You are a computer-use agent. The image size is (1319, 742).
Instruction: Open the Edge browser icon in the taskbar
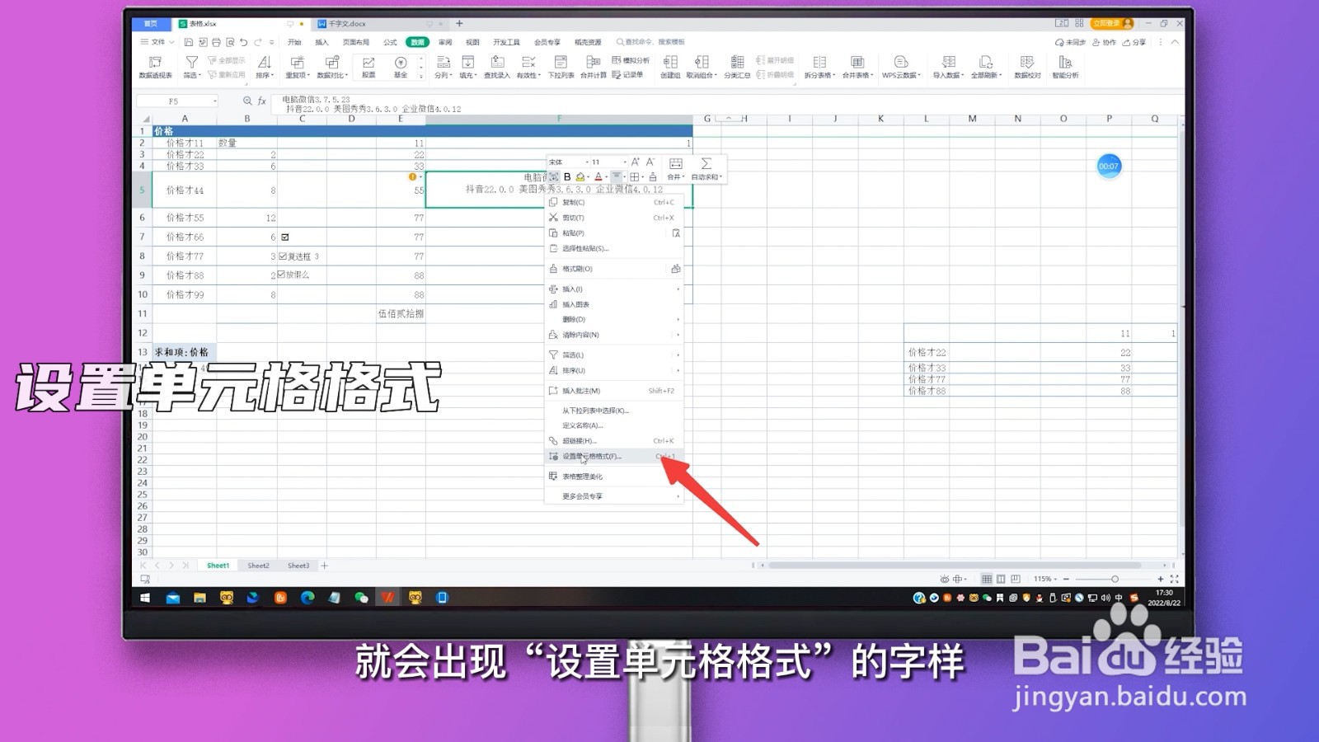307,598
